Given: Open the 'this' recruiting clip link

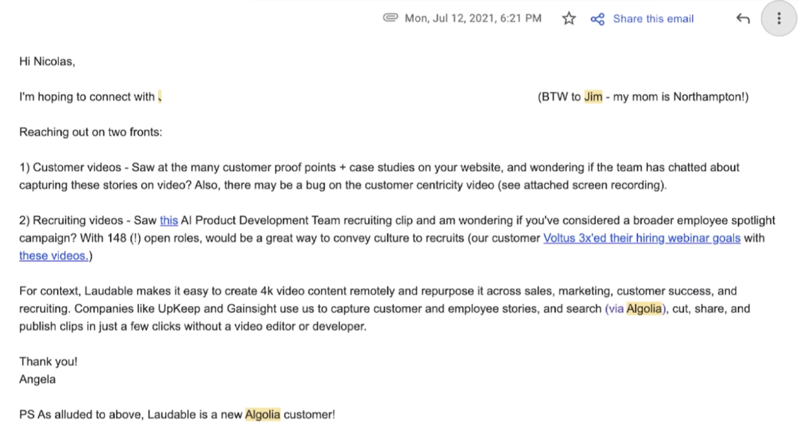Looking at the screenshot, I should point(169,220).
